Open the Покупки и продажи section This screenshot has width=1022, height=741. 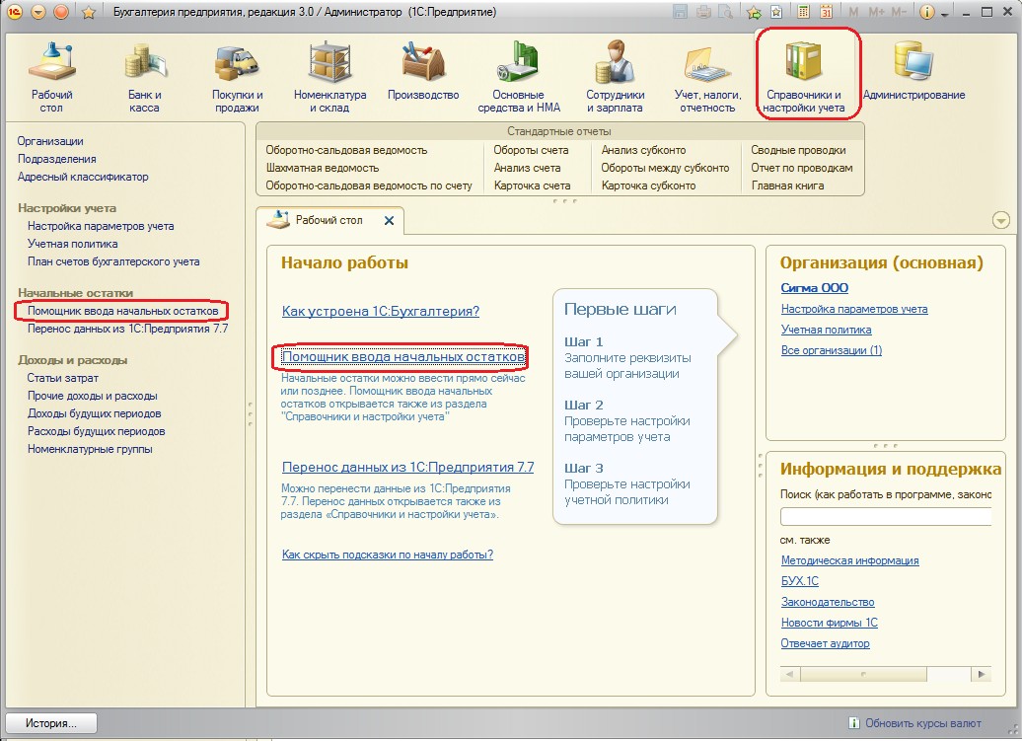pos(237,77)
